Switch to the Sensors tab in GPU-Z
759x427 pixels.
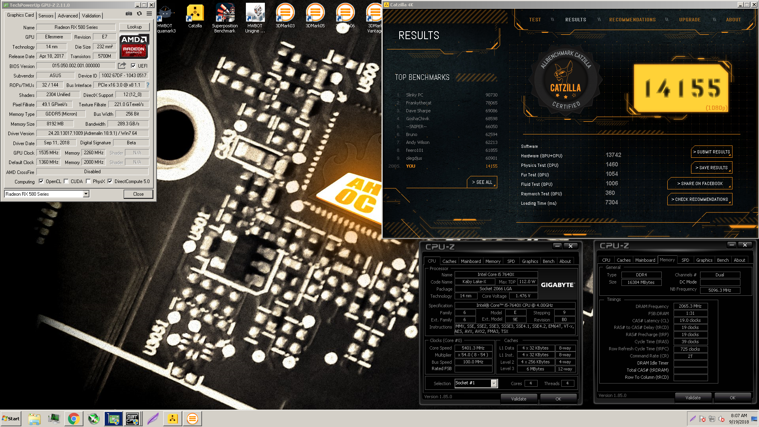46,16
